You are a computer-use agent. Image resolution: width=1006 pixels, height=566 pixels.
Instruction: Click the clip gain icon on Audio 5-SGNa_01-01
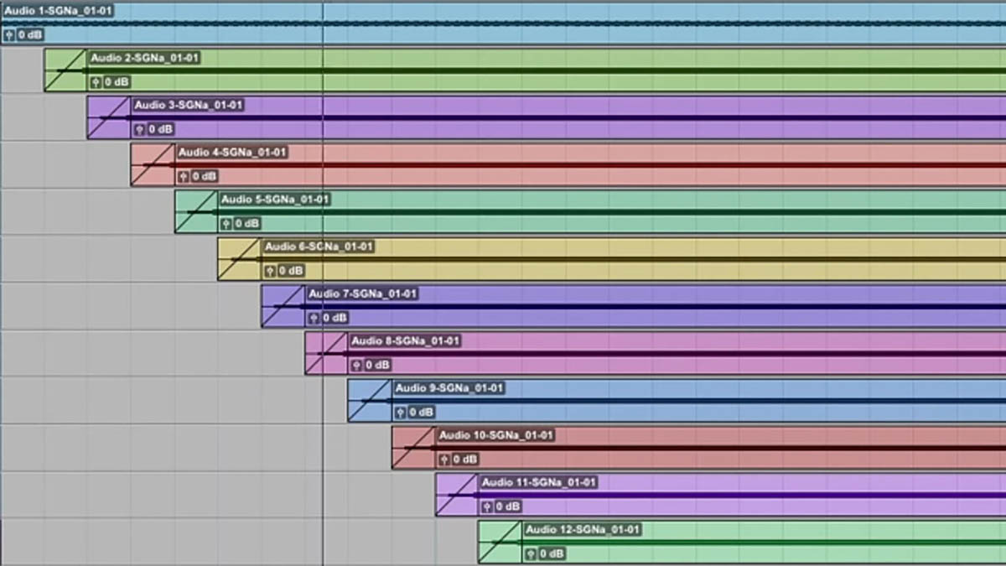click(x=226, y=224)
